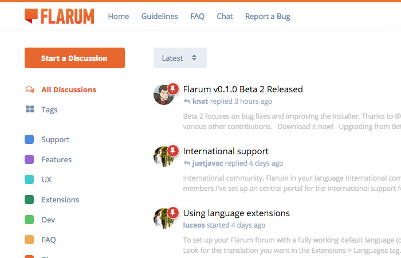Click the light green Dev swatch

point(29,220)
